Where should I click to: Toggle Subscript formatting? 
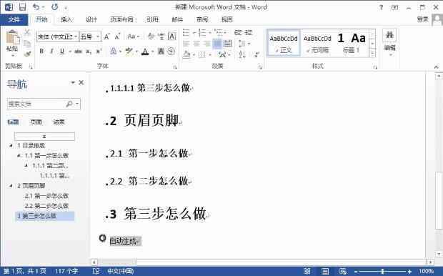[89, 51]
